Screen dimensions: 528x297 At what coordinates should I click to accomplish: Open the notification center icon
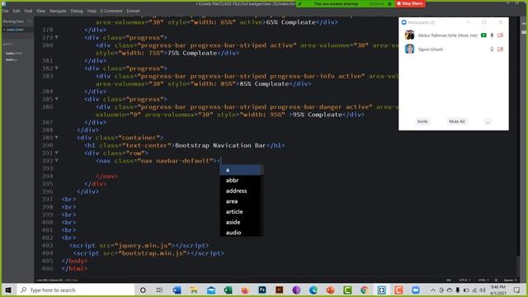point(517,290)
